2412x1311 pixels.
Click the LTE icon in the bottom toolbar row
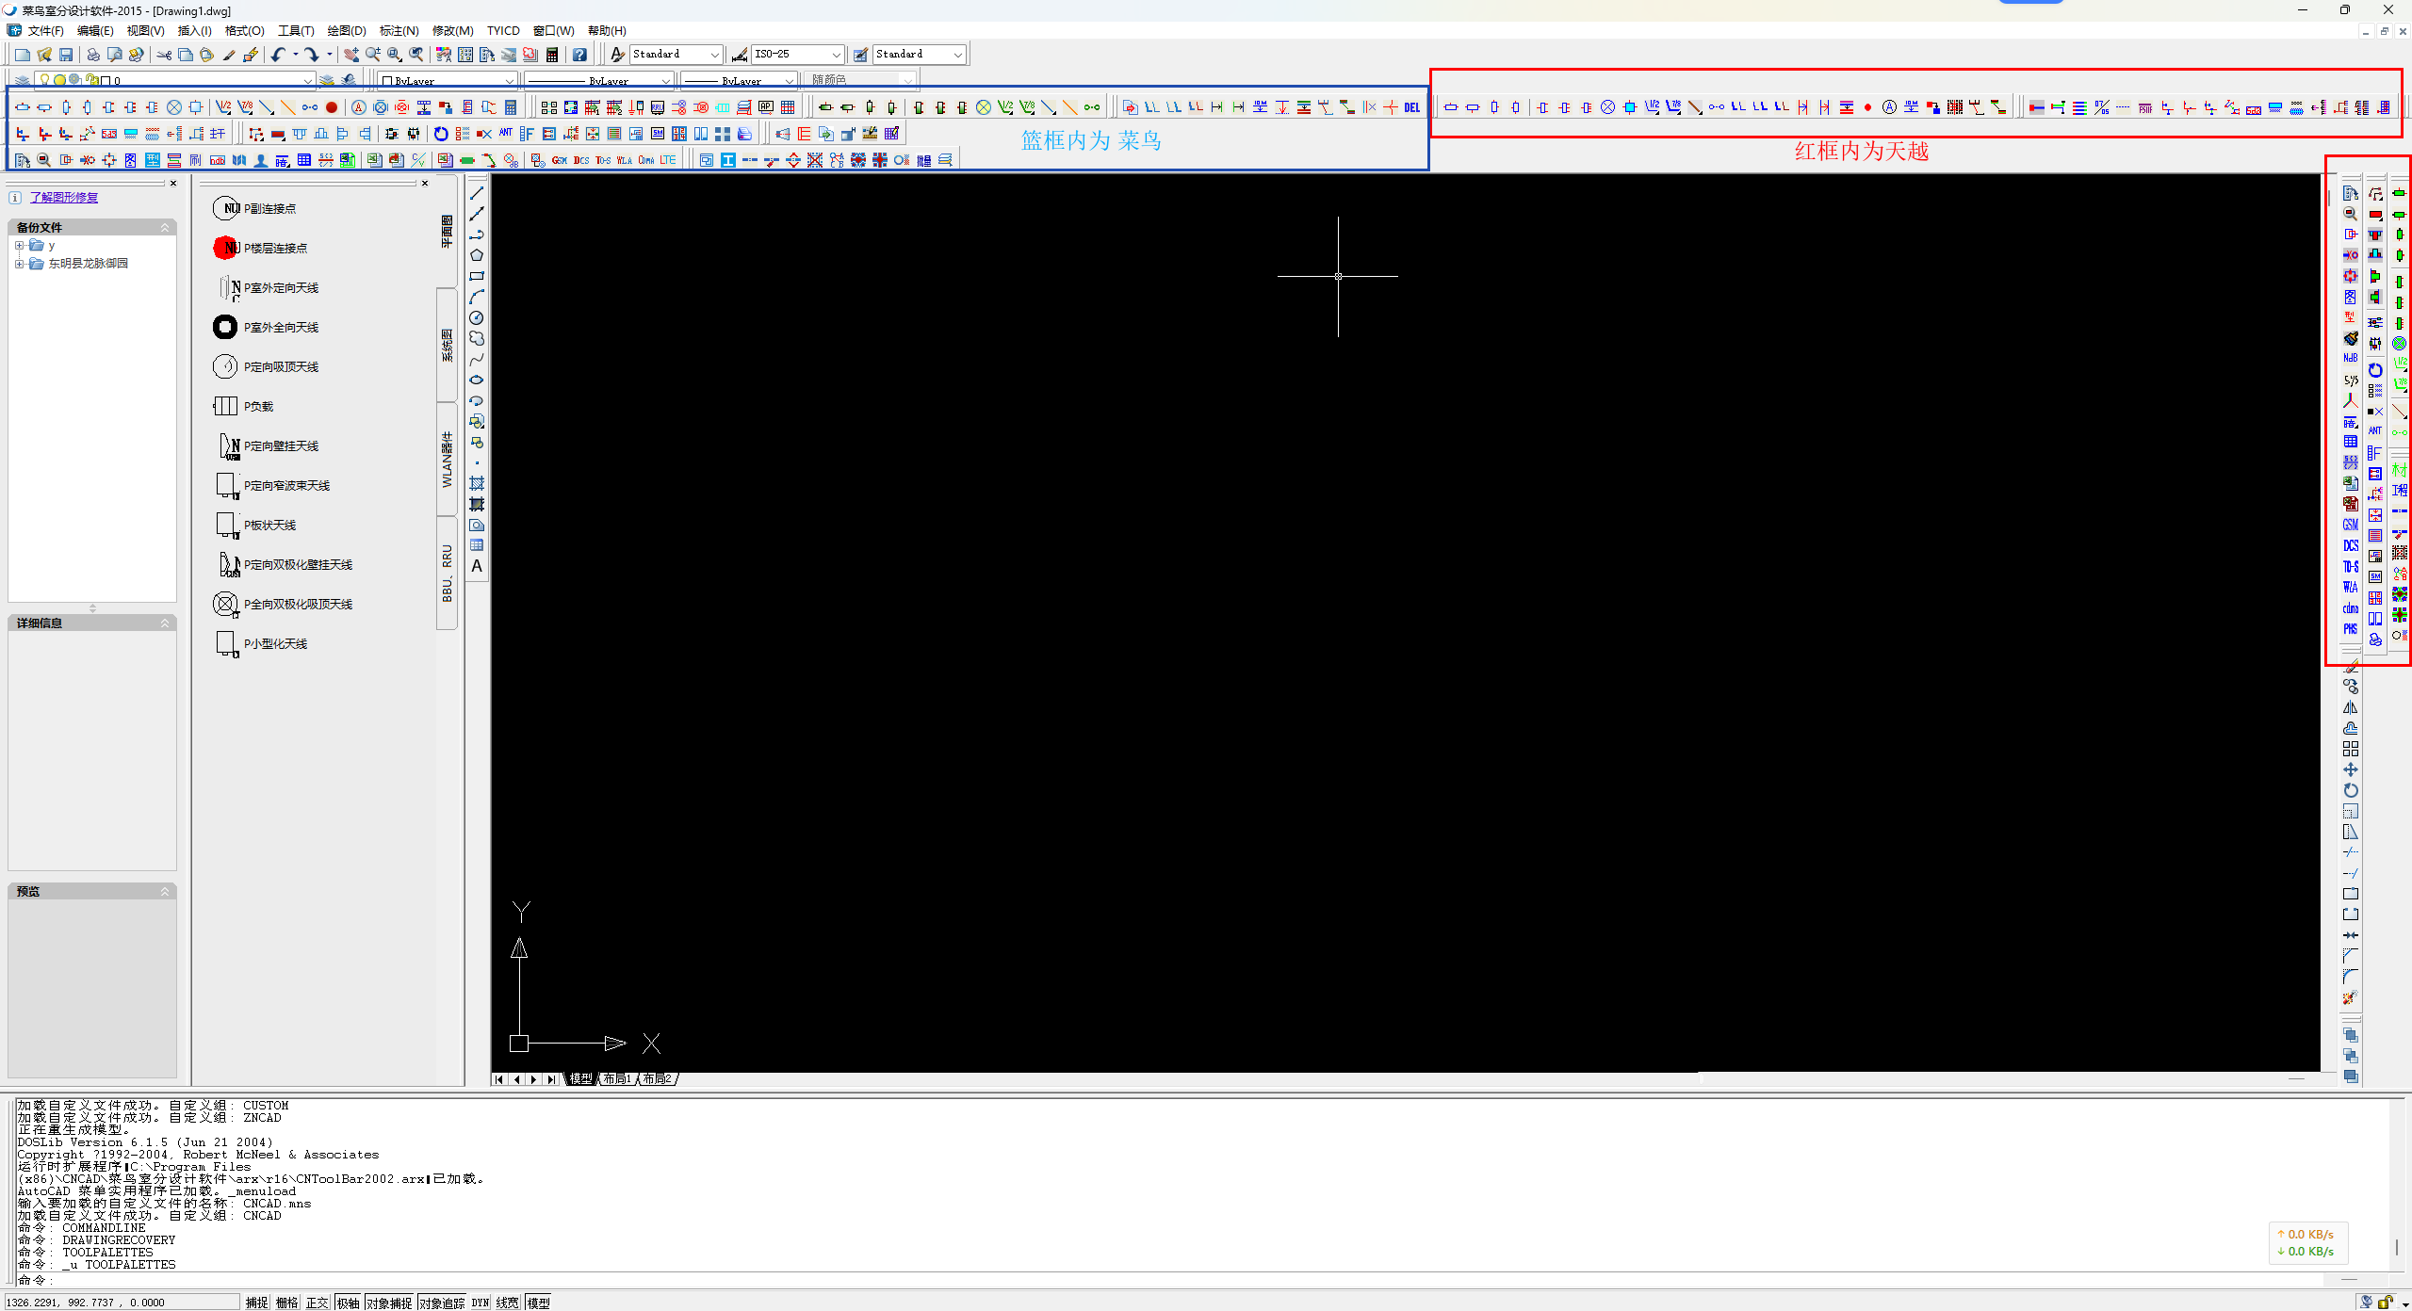coord(668,160)
